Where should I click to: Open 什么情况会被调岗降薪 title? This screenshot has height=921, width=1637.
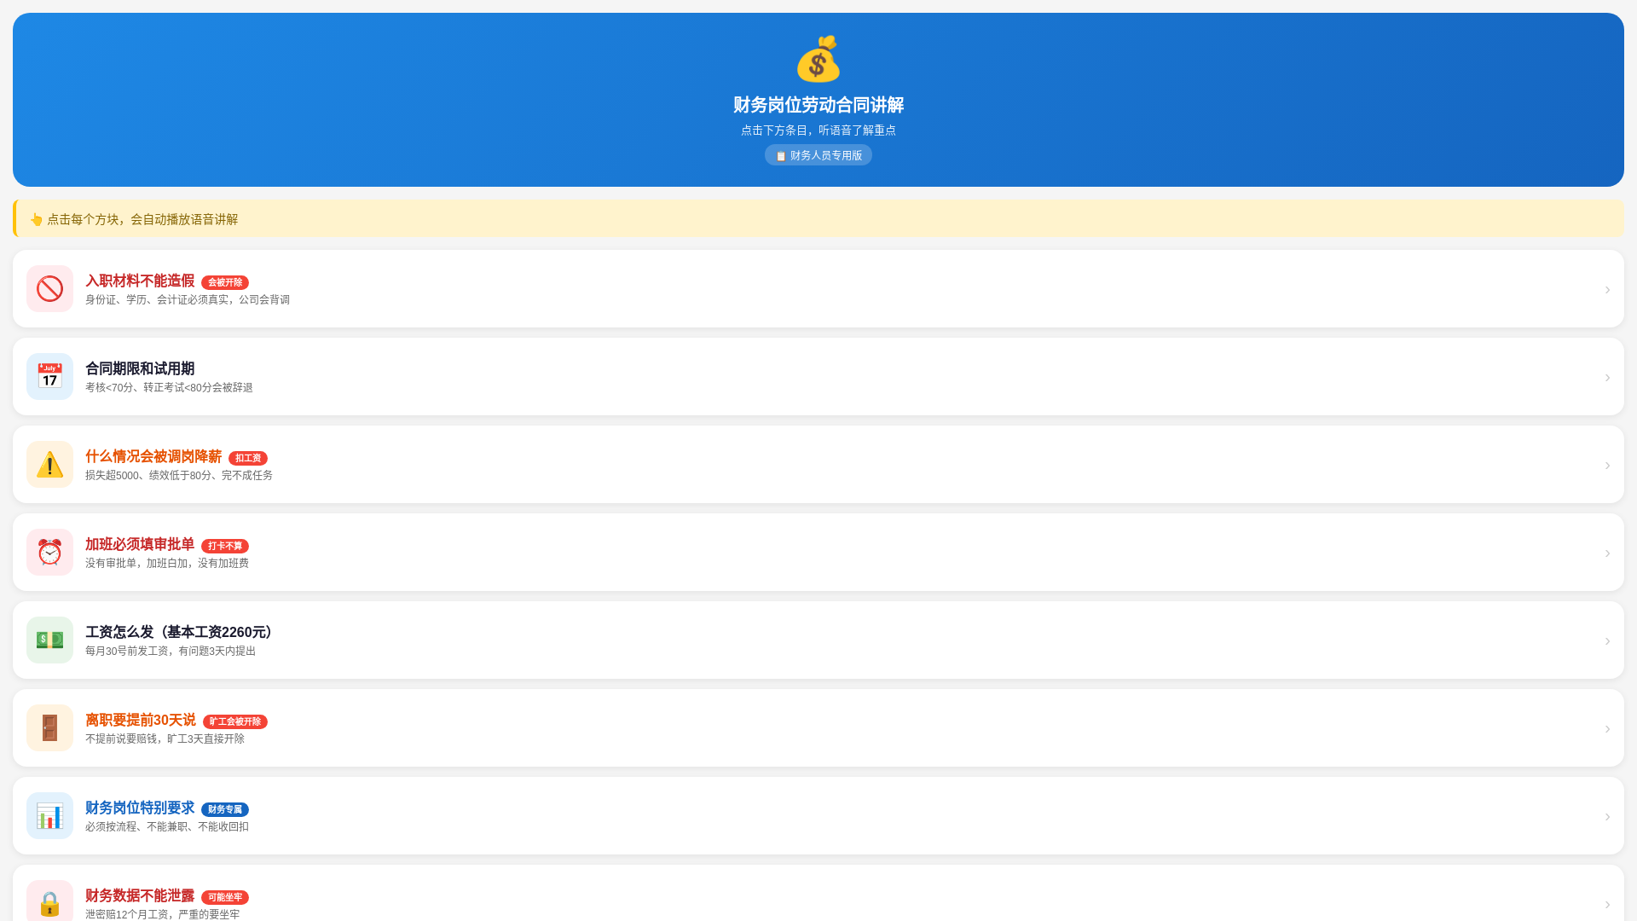(x=153, y=456)
